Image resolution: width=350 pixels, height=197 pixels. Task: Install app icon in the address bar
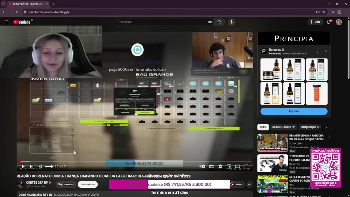coord(318,12)
